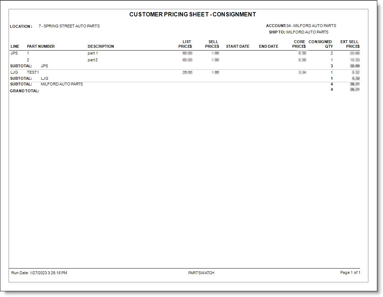
Task: Select the 'part 2' description cell
Action: coord(93,60)
